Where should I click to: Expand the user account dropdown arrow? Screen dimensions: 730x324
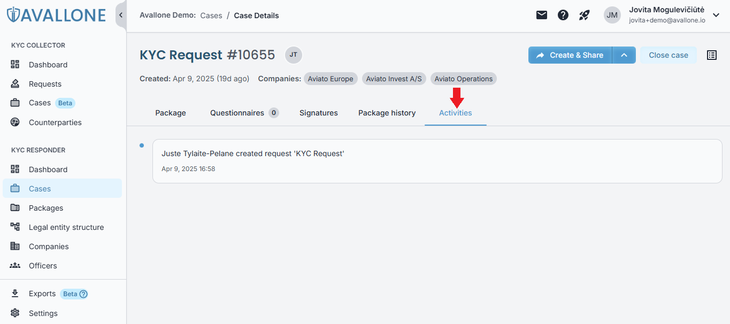pyautogui.click(x=716, y=15)
